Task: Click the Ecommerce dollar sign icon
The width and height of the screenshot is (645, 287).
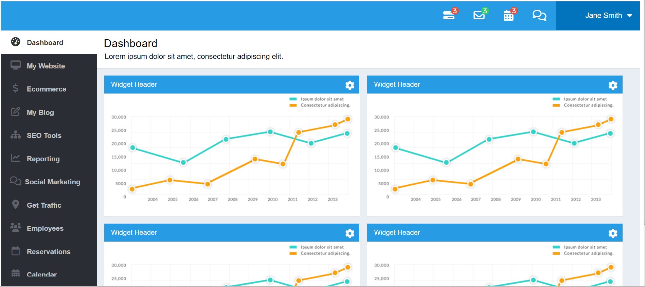Action: tap(16, 88)
